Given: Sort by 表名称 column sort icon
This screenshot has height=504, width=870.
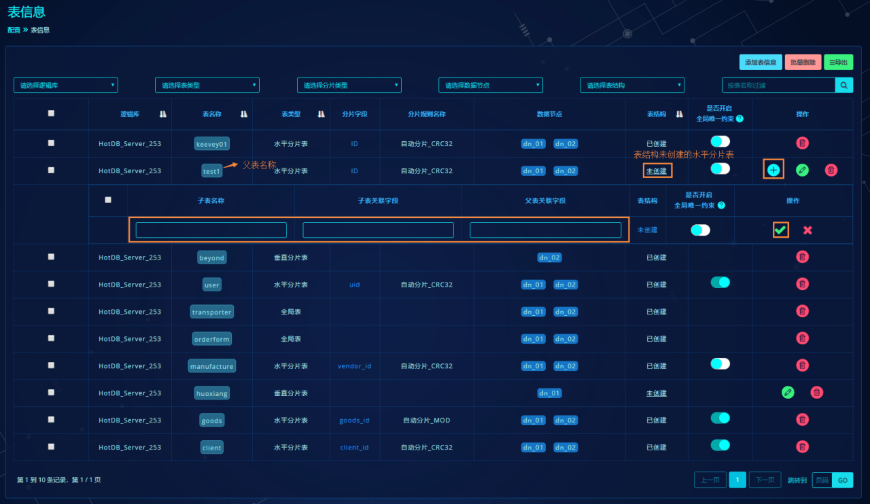Looking at the screenshot, I should click(x=244, y=114).
